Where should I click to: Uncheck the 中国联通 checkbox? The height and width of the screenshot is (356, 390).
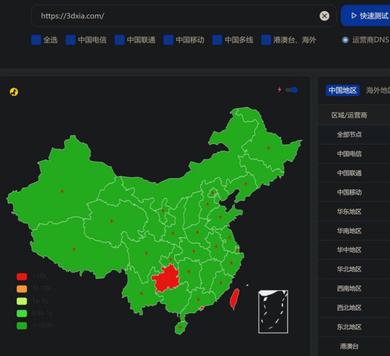119,40
